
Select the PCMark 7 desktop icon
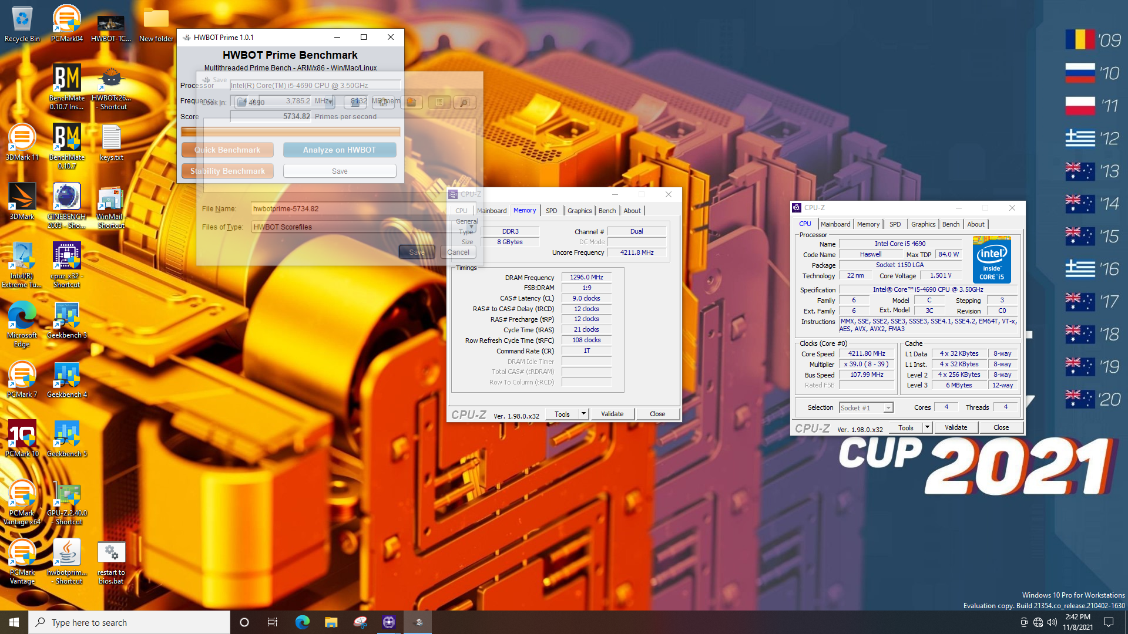22,379
